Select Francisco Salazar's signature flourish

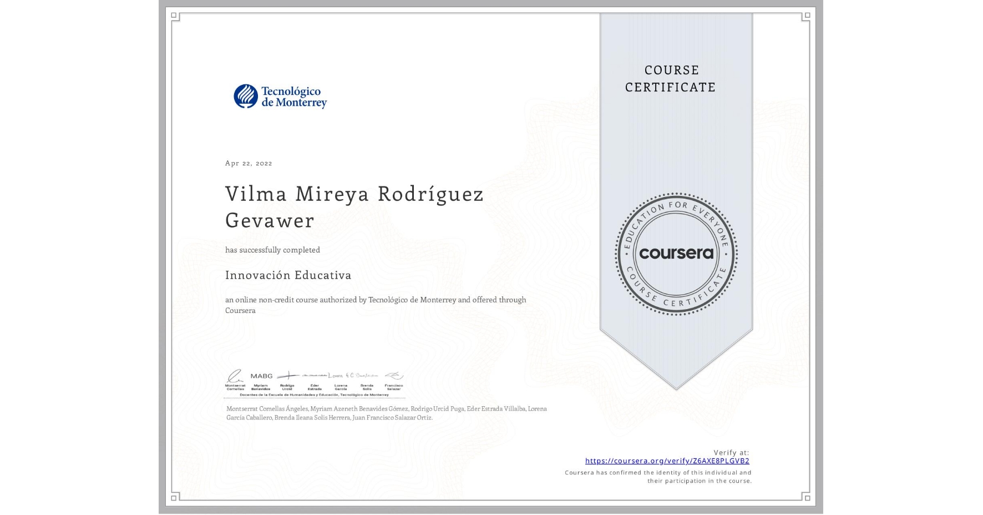point(394,376)
